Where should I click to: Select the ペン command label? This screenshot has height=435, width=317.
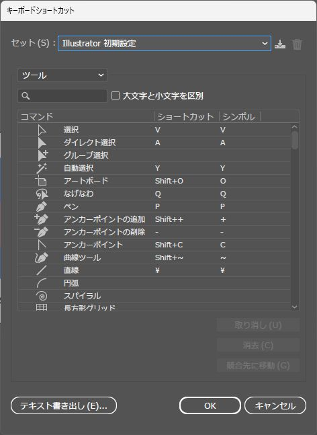(x=71, y=206)
